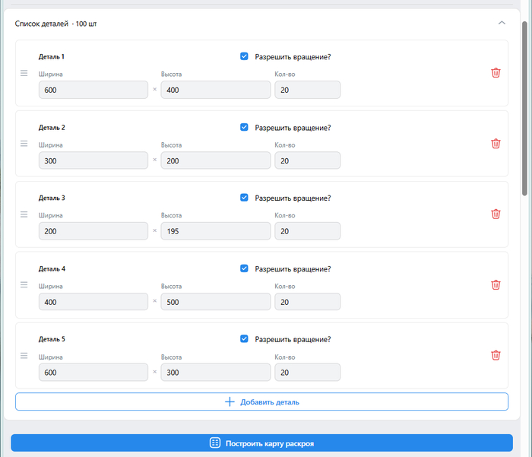Delete Деталь 1 with trash icon

pyautogui.click(x=496, y=73)
